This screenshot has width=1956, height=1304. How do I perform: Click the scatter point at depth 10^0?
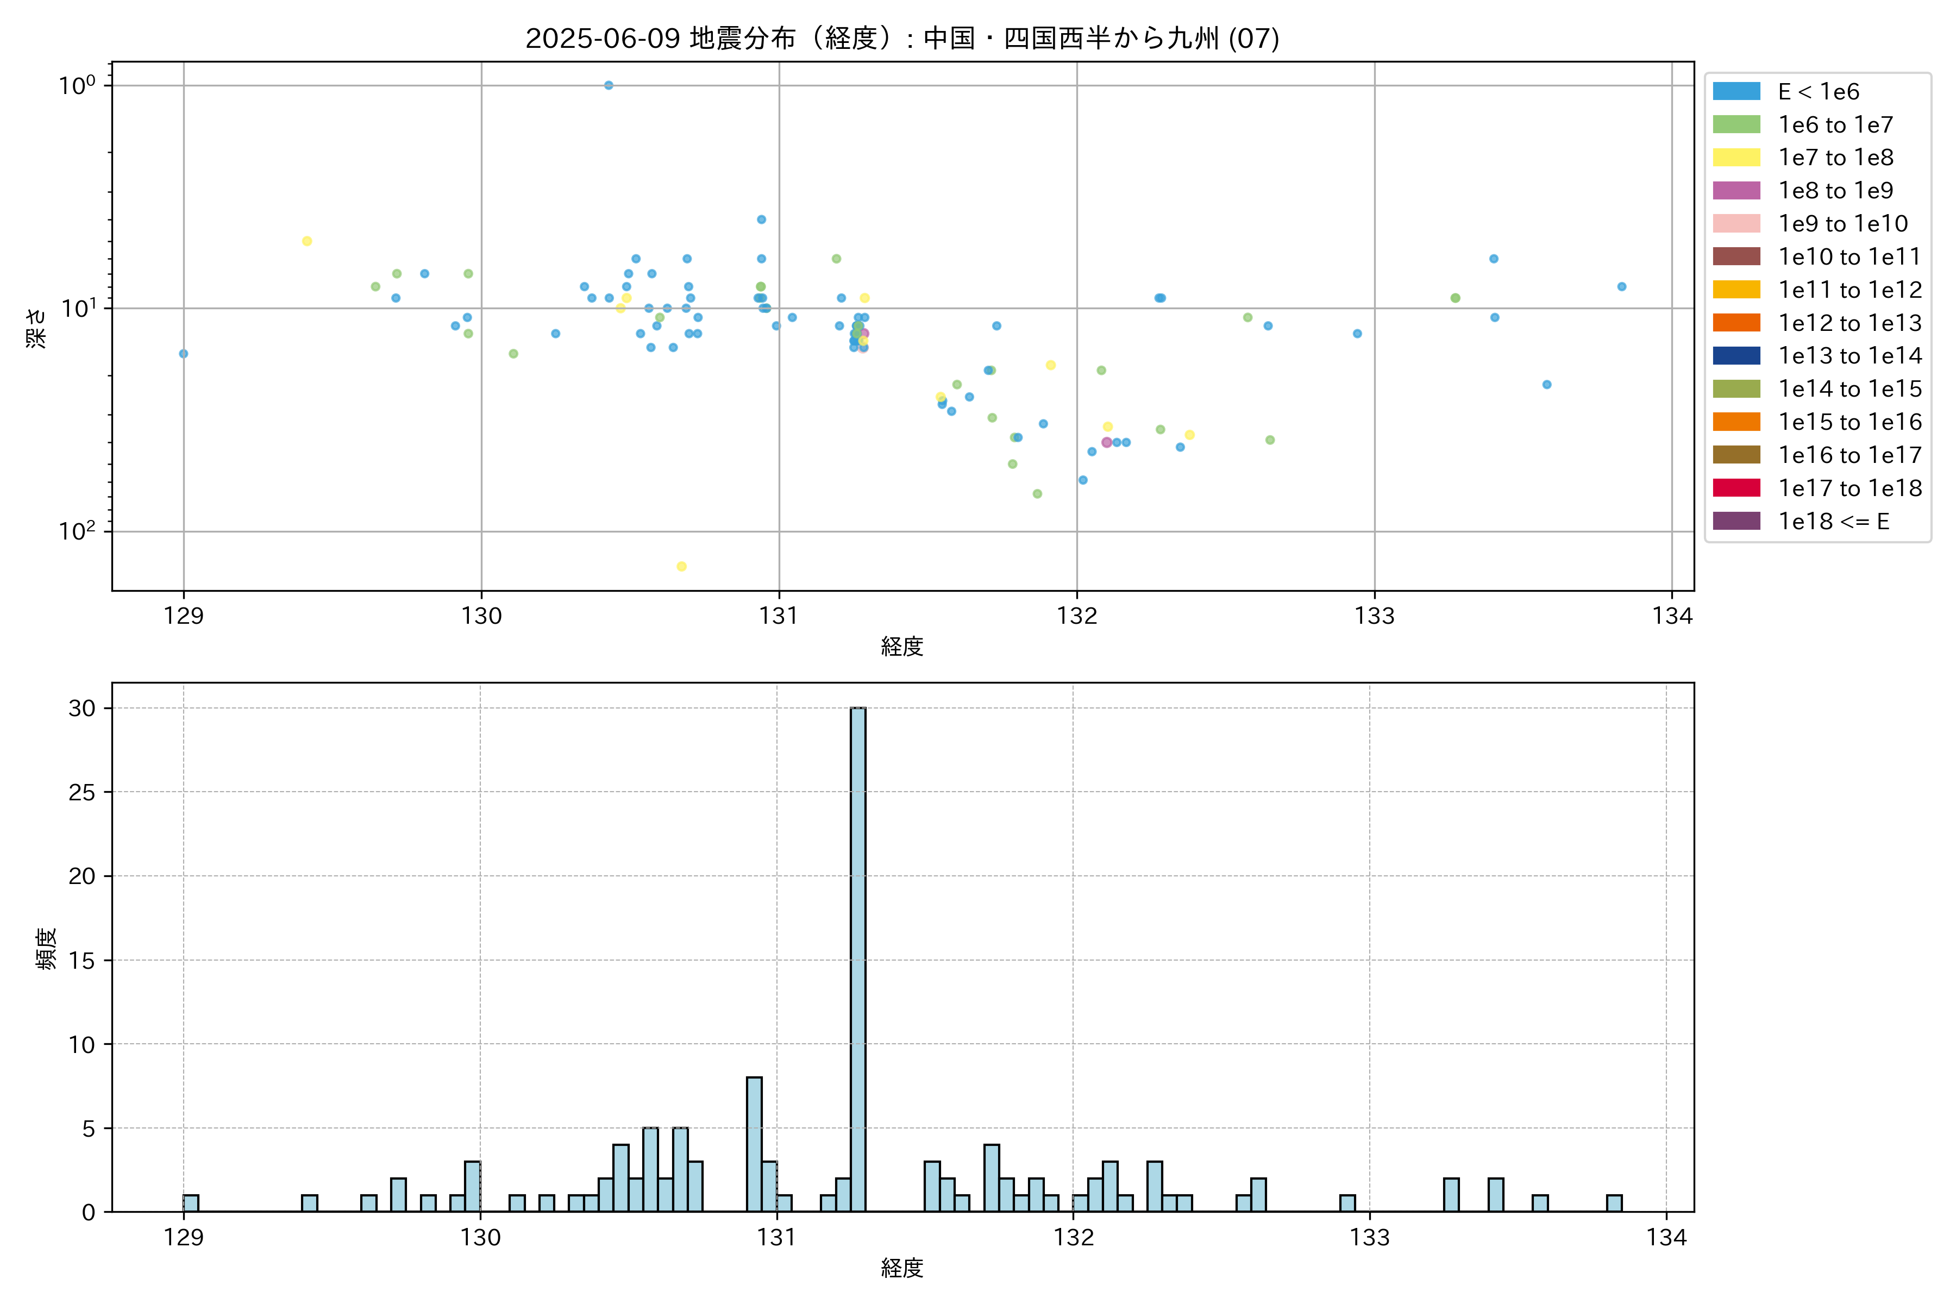[609, 86]
